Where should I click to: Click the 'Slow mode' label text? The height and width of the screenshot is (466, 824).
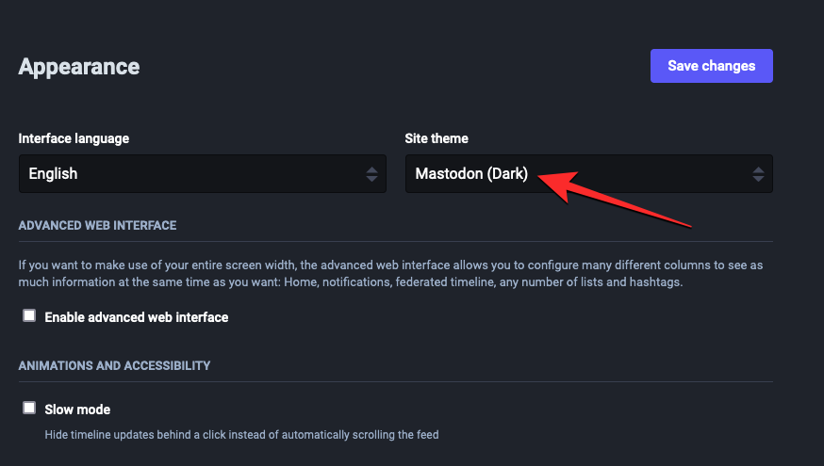pyautogui.click(x=77, y=410)
